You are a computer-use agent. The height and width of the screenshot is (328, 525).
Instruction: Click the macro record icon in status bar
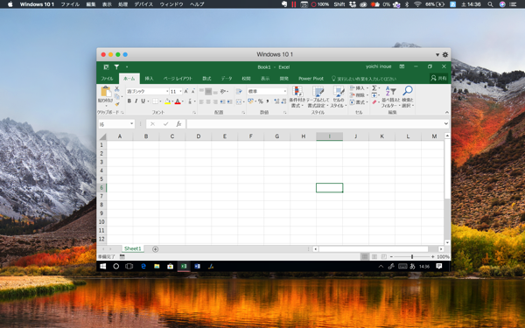click(122, 256)
